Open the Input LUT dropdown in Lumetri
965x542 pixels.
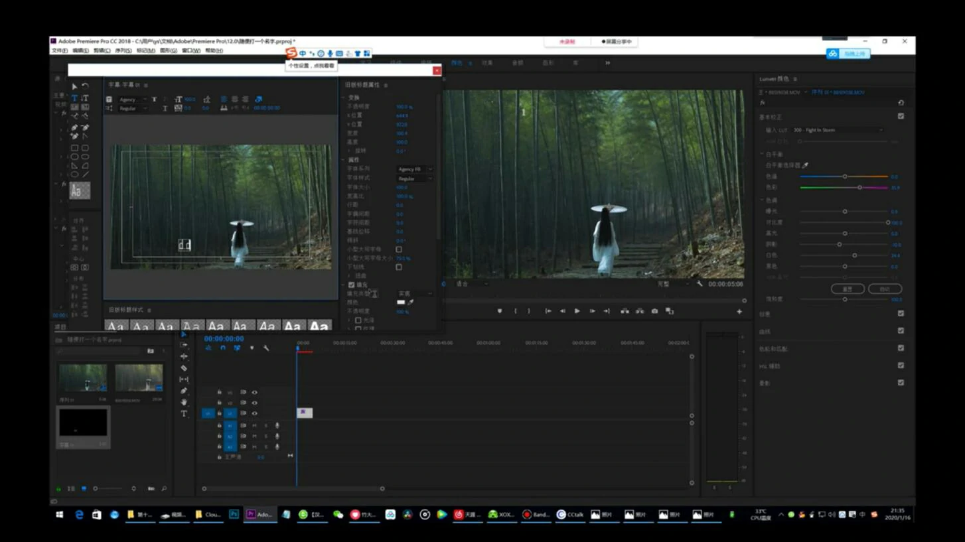838,130
